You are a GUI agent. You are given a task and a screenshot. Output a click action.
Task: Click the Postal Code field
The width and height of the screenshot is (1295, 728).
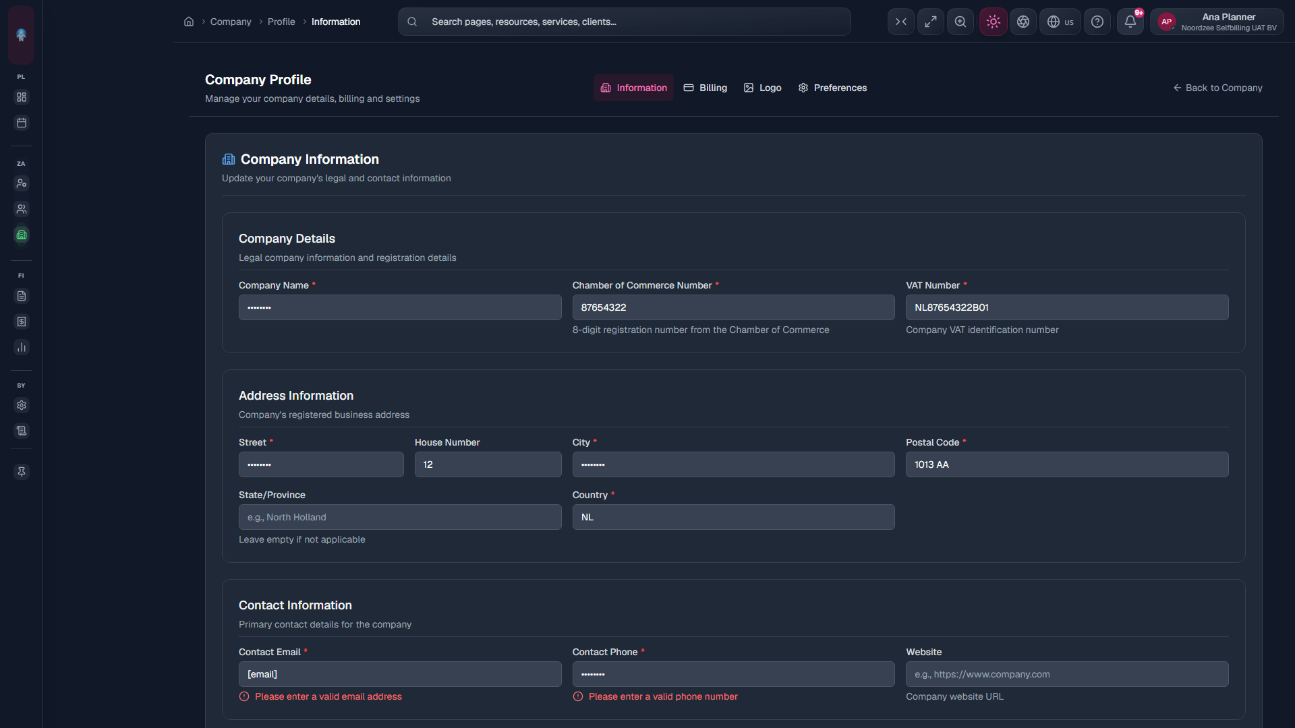(x=1067, y=464)
